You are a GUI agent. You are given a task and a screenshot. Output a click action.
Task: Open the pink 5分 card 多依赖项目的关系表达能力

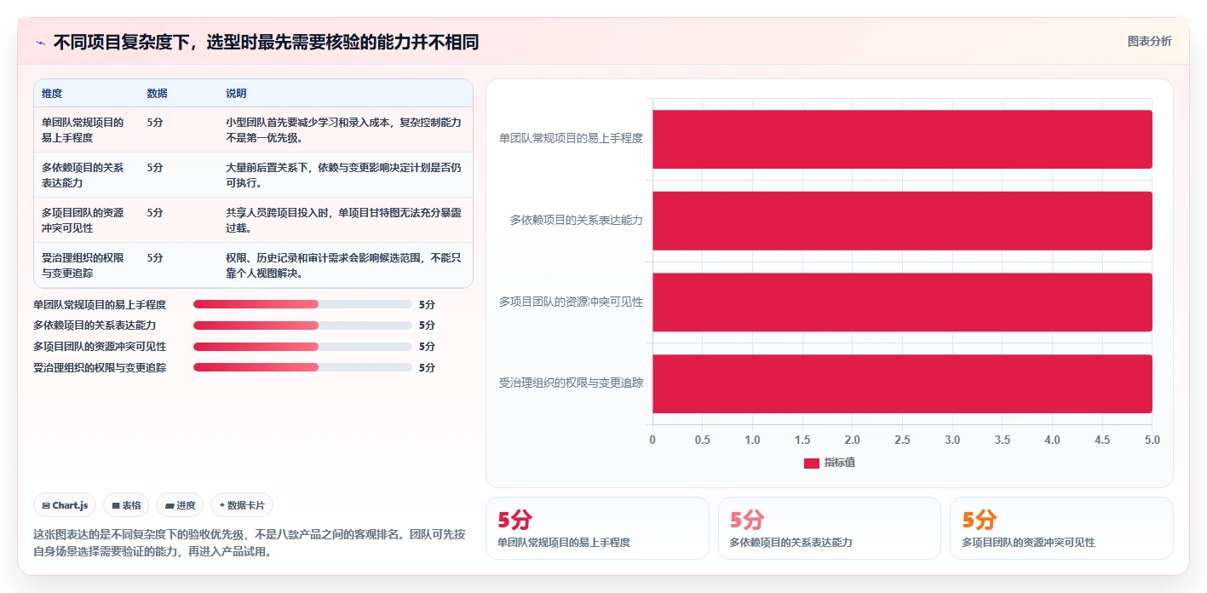[x=830, y=528]
